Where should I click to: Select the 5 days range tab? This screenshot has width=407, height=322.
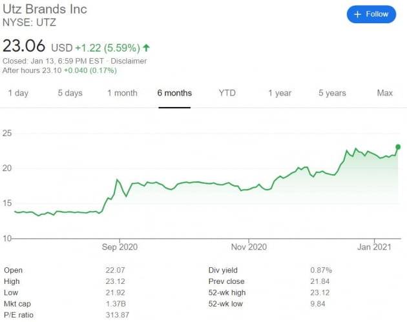pos(70,93)
